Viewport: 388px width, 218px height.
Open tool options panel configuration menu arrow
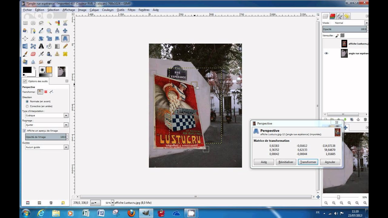67,81
